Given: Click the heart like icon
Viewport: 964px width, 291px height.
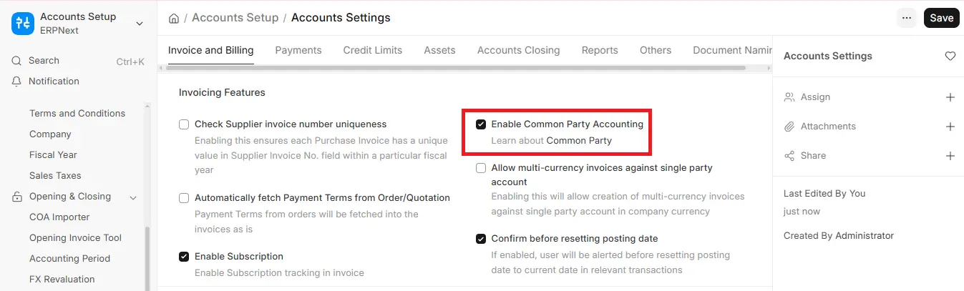Looking at the screenshot, I should 950,56.
